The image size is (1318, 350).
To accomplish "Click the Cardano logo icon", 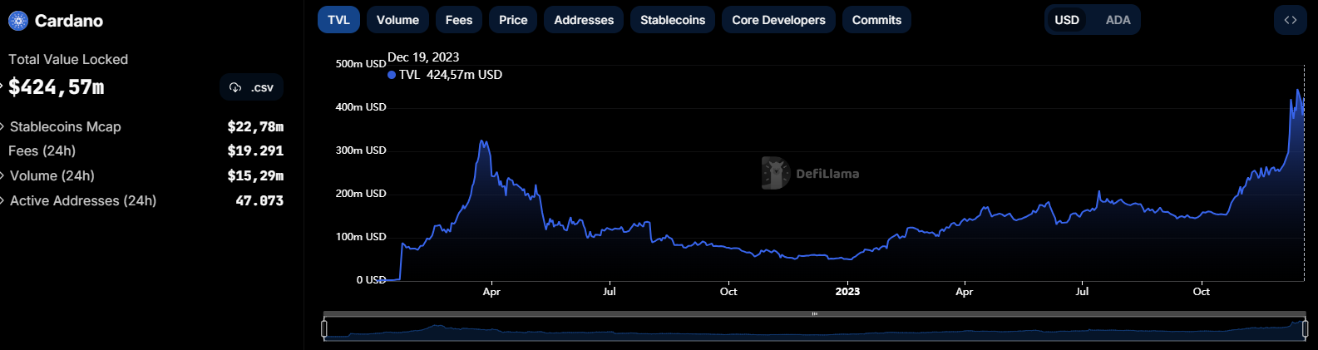I will coord(17,21).
